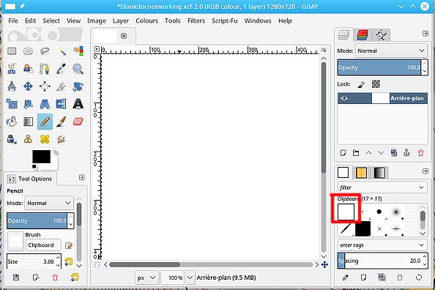
Task: Select the Shear tool
Action: click(x=28, y=104)
